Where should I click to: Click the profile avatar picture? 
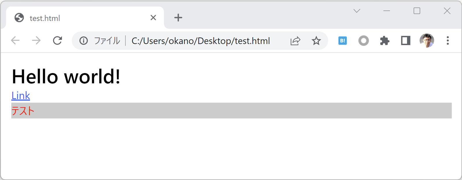pos(427,41)
